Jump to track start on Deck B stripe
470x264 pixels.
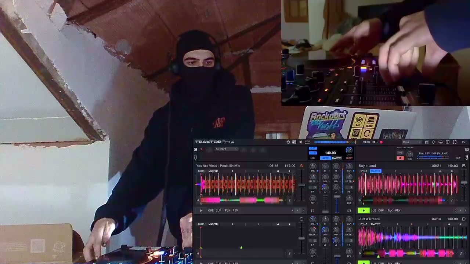tap(360, 200)
